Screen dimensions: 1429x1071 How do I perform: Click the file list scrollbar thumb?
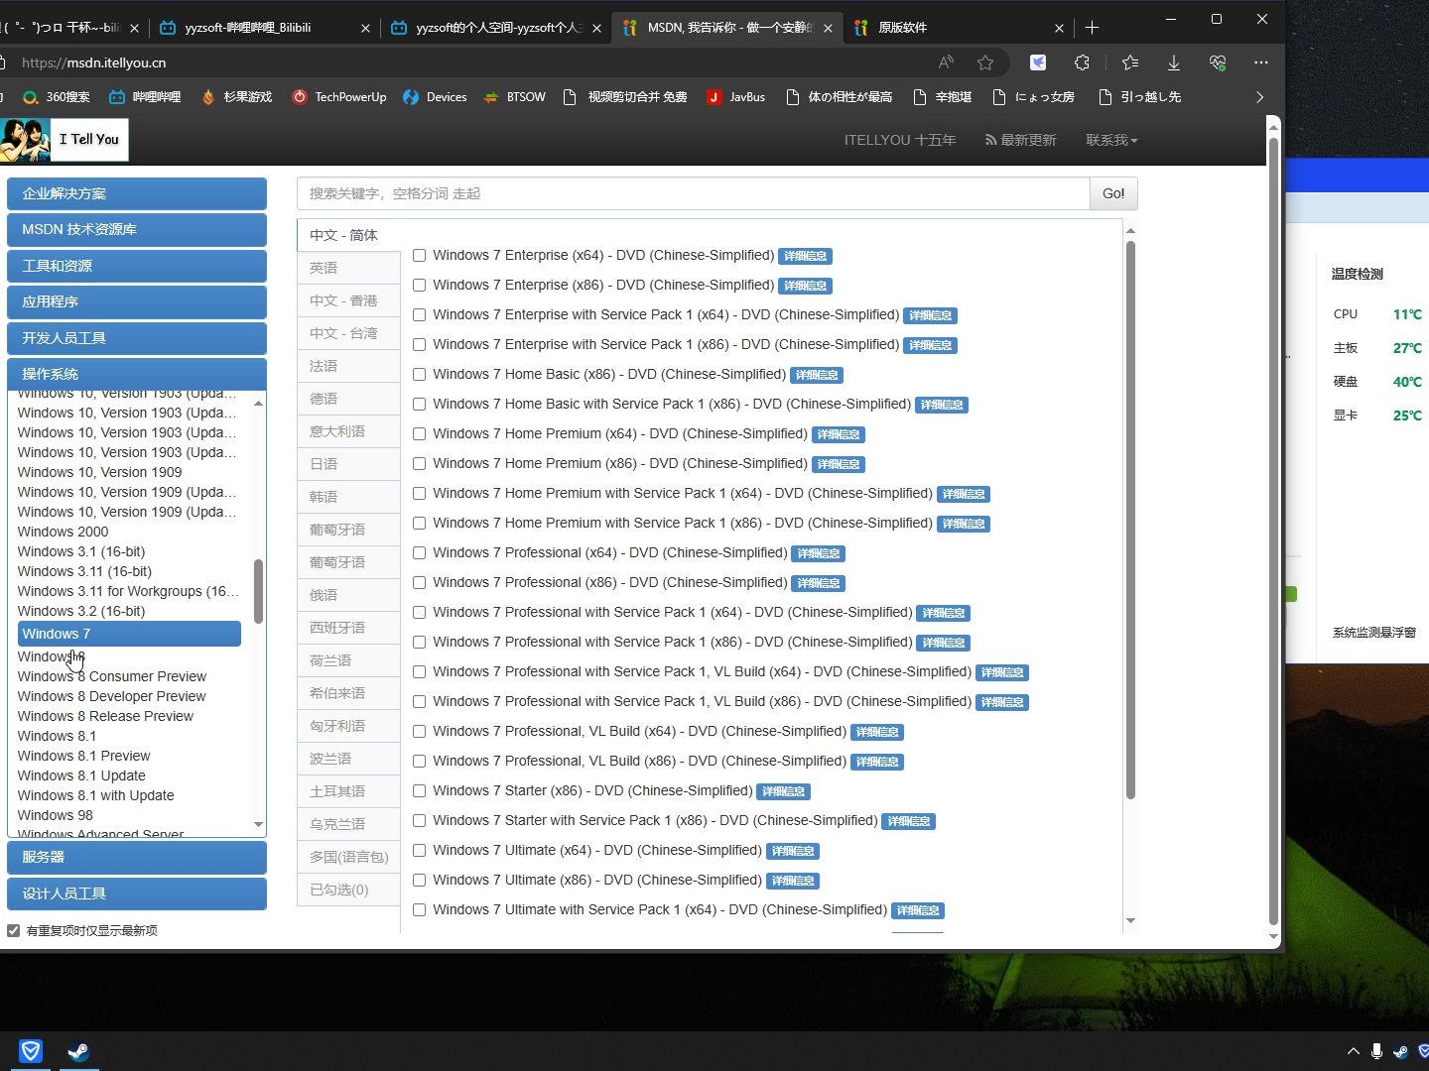point(1130,520)
